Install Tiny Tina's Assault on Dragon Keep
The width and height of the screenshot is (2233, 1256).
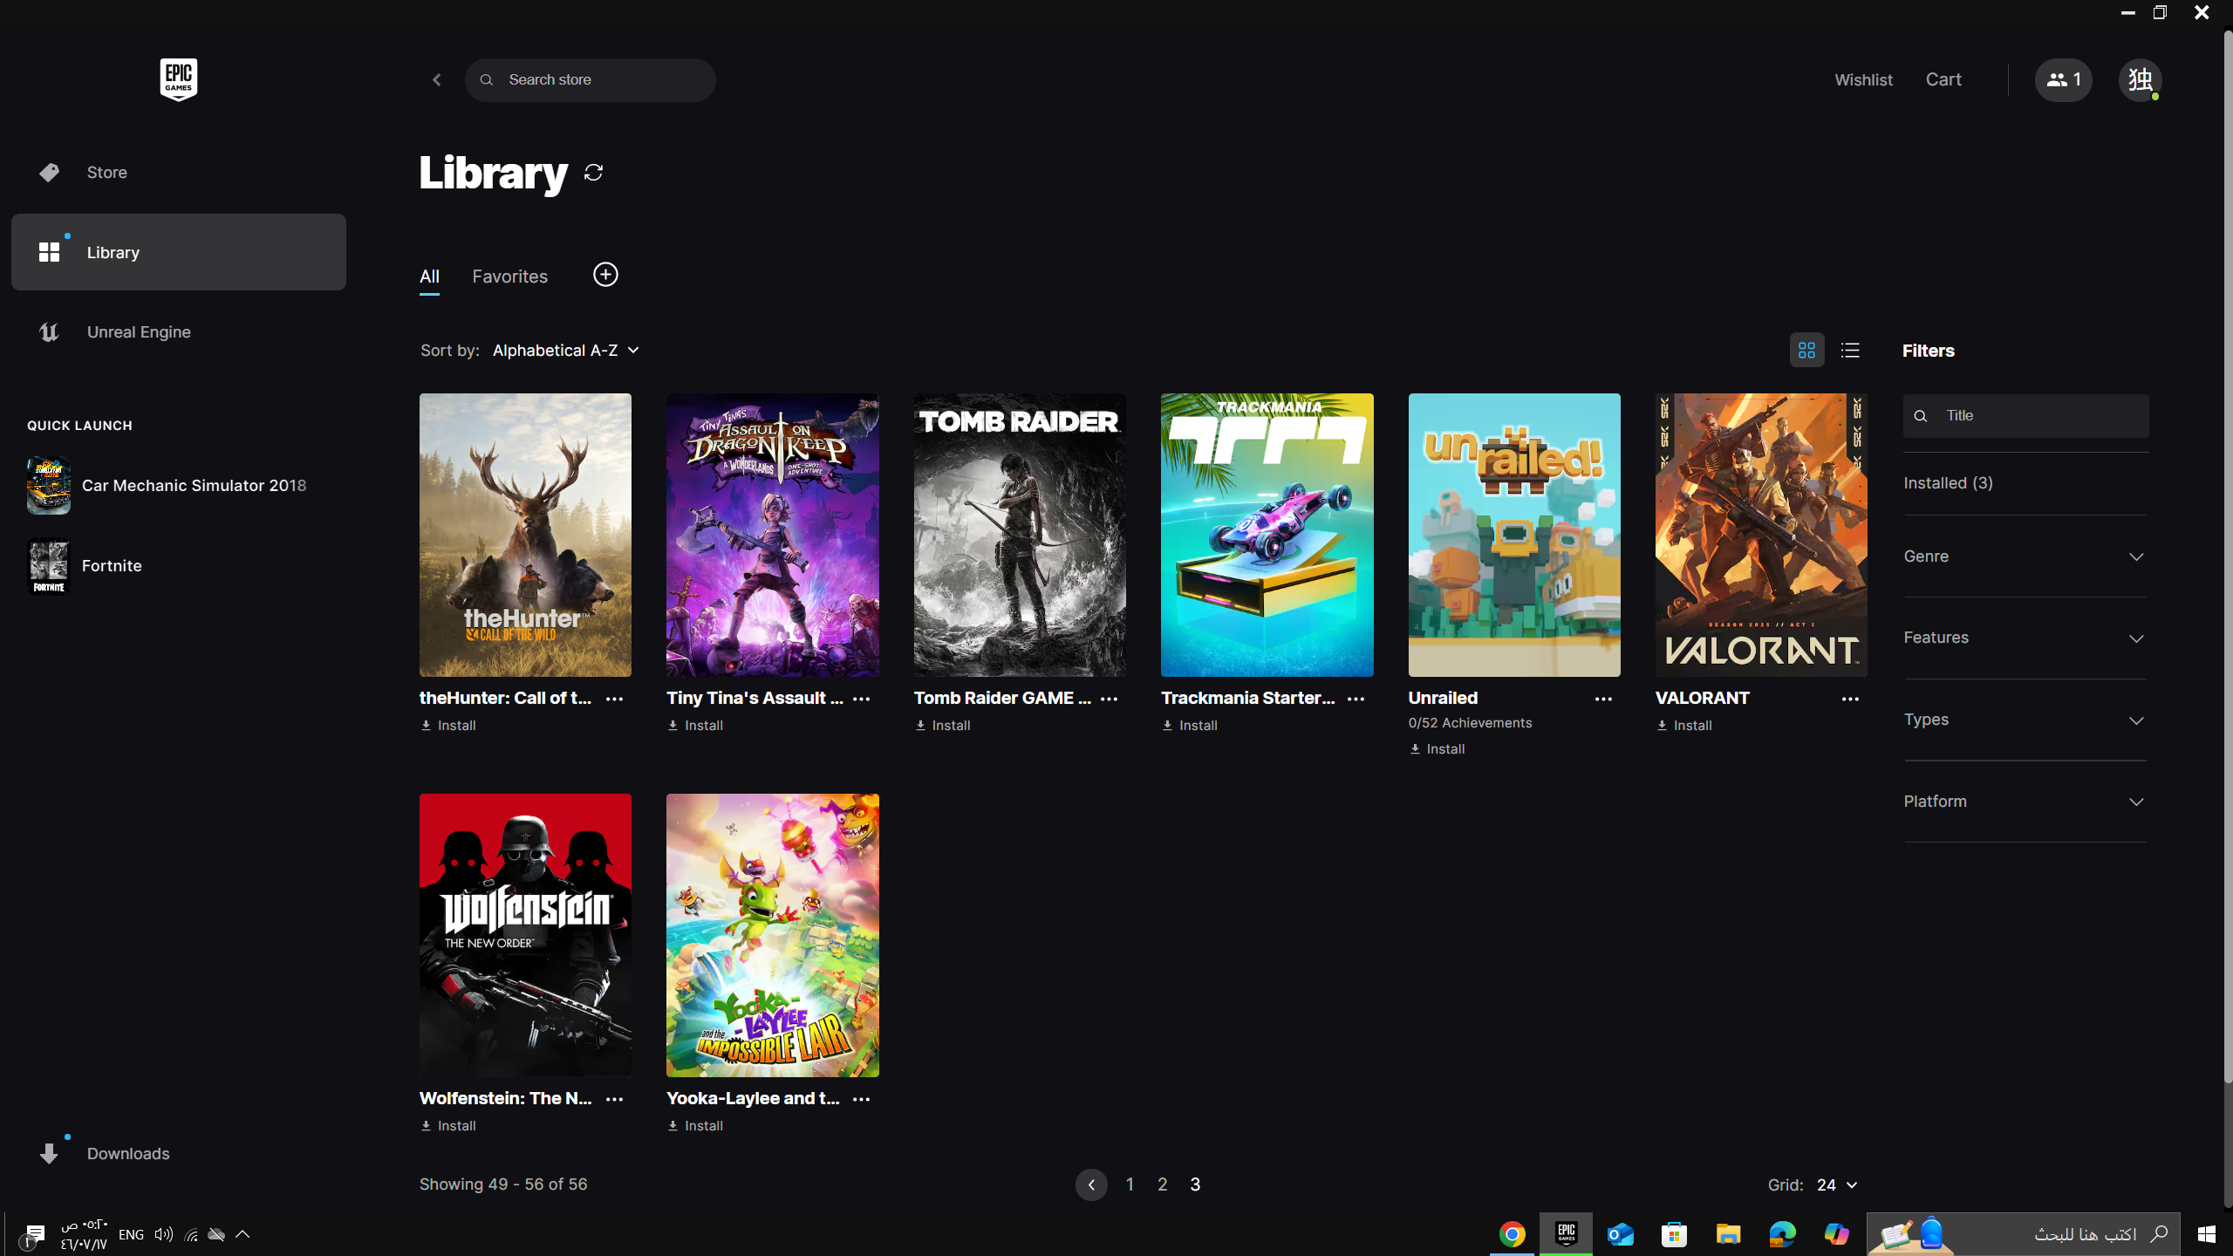point(695,726)
